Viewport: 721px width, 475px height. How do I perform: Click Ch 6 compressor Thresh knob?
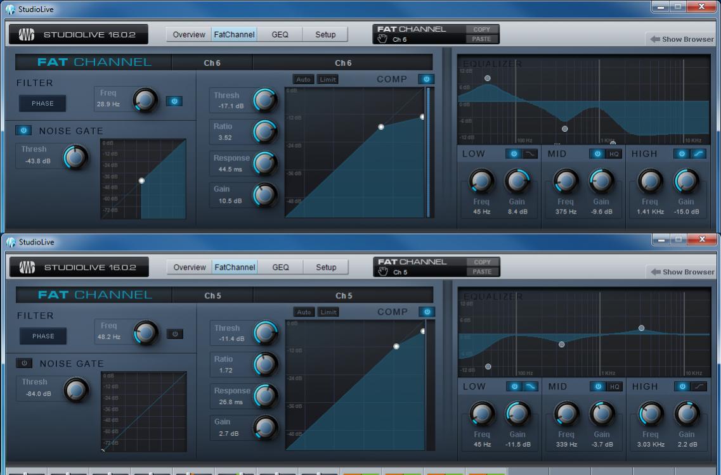(x=265, y=101)
